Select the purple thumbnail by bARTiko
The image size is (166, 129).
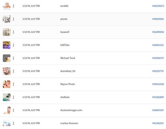[7, 45]
